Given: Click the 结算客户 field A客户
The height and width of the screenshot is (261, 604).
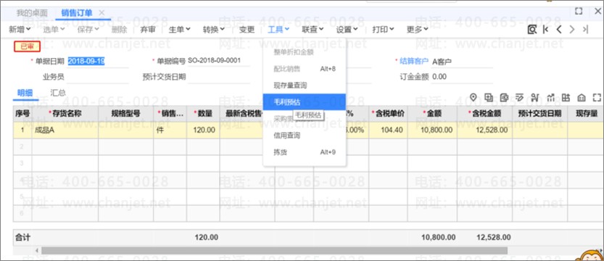Looking at the screenshot, I should click(462, 61).
